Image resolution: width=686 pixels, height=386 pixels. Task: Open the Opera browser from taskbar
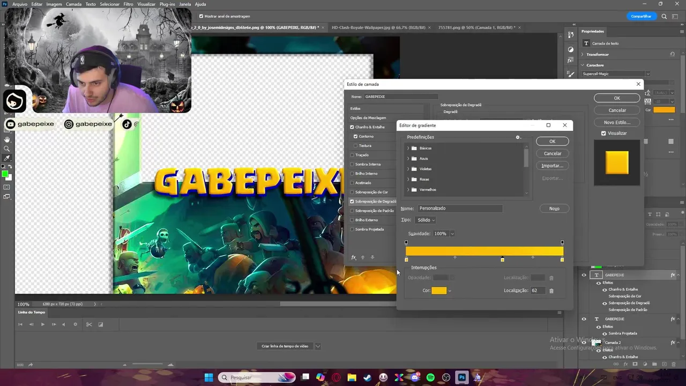point(337,377)
